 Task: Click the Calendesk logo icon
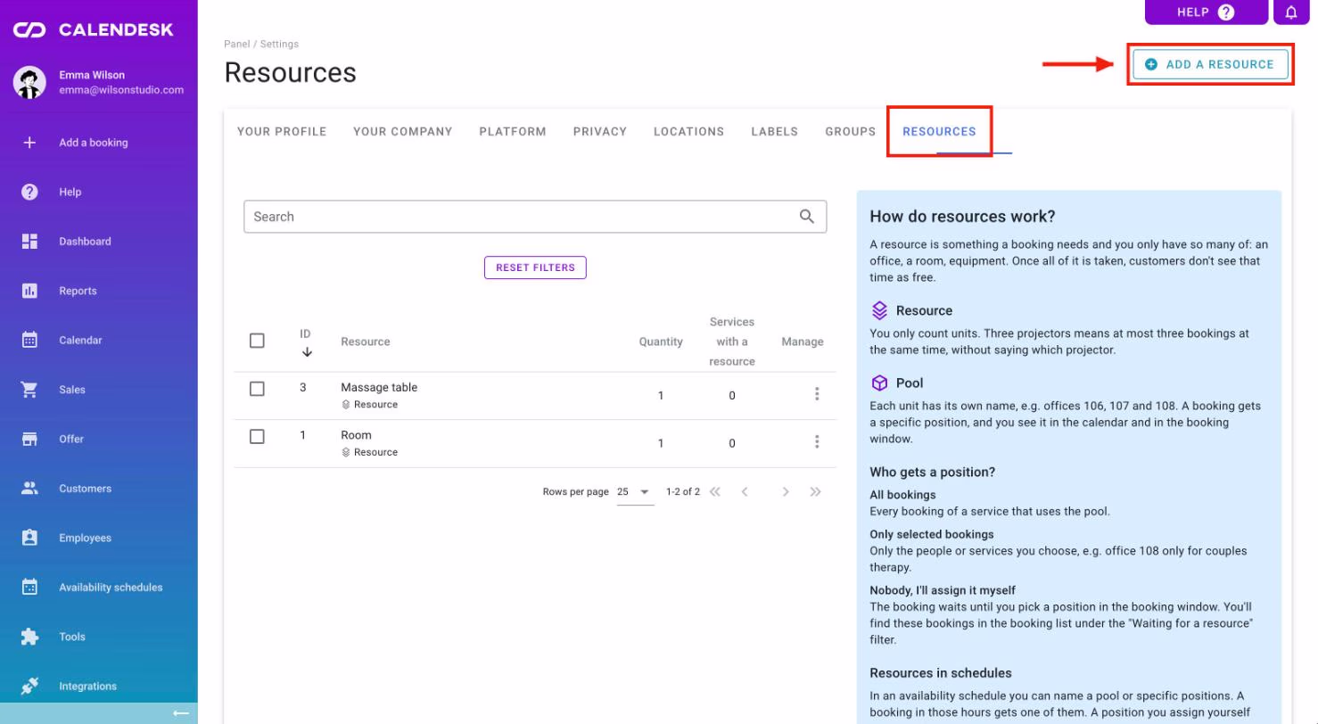tap(29, 30)
